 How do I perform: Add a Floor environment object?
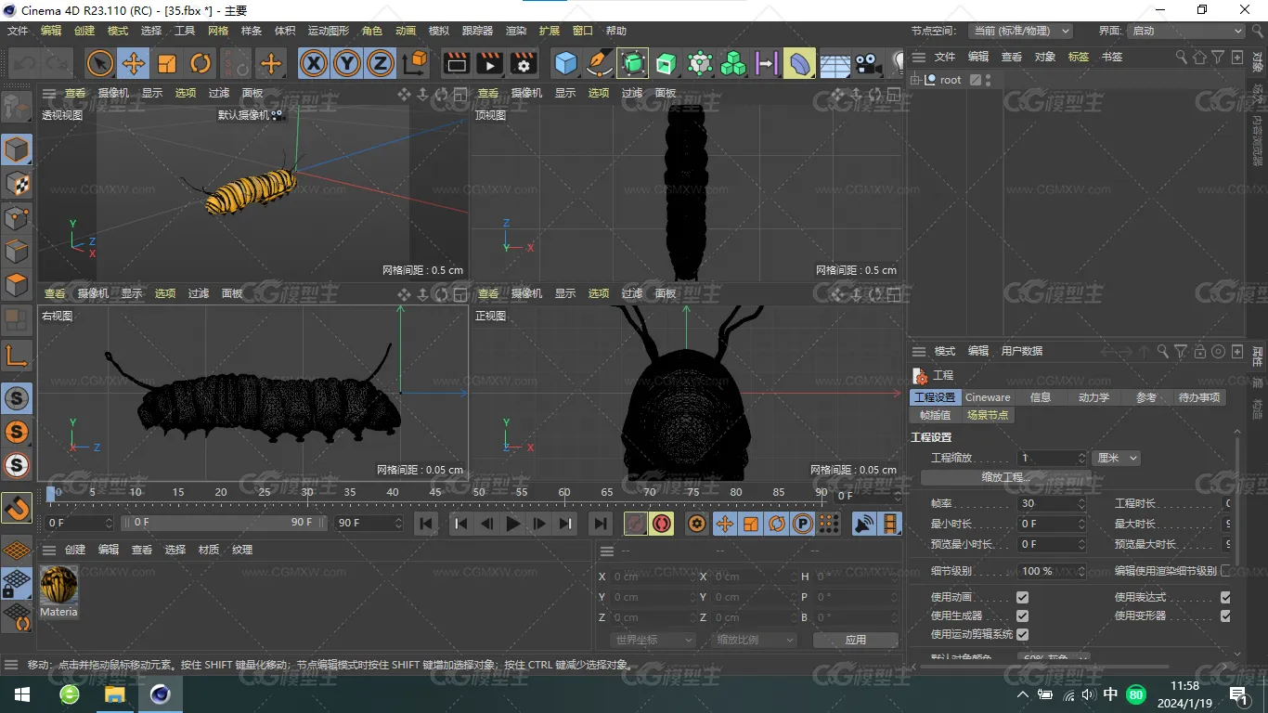point(834,63)
